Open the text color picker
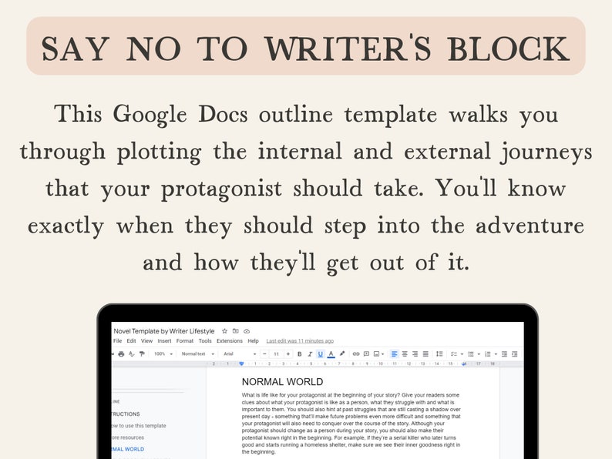Image resolution: width=612 pixels, height=459 pixels. click(331, 353)
